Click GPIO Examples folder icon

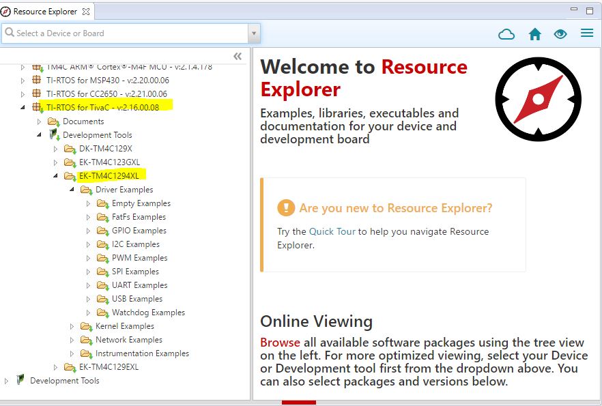pyautogui.click(x=103, y=231)
